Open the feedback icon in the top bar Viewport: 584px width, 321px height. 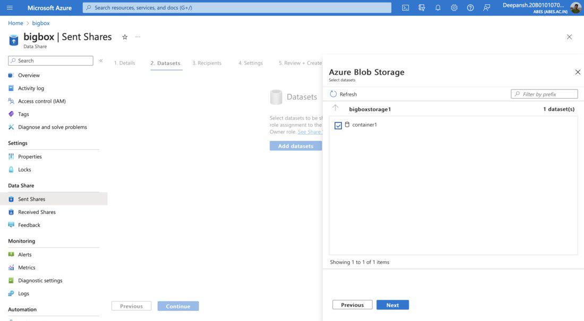[x=487, y=8]
